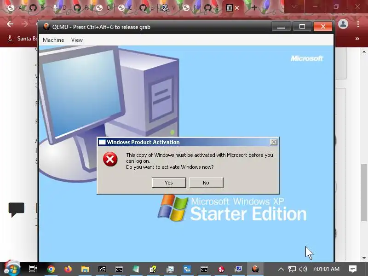Image resolution: width=368 pixels, height=276 pixels.
Task: Go back in the Chrome browser
Action: 10,24
